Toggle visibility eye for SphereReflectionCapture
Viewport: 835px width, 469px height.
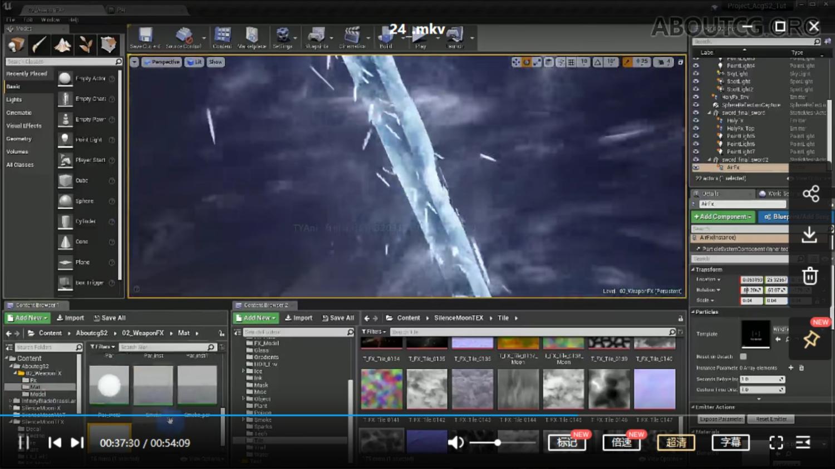coord(696,105)
